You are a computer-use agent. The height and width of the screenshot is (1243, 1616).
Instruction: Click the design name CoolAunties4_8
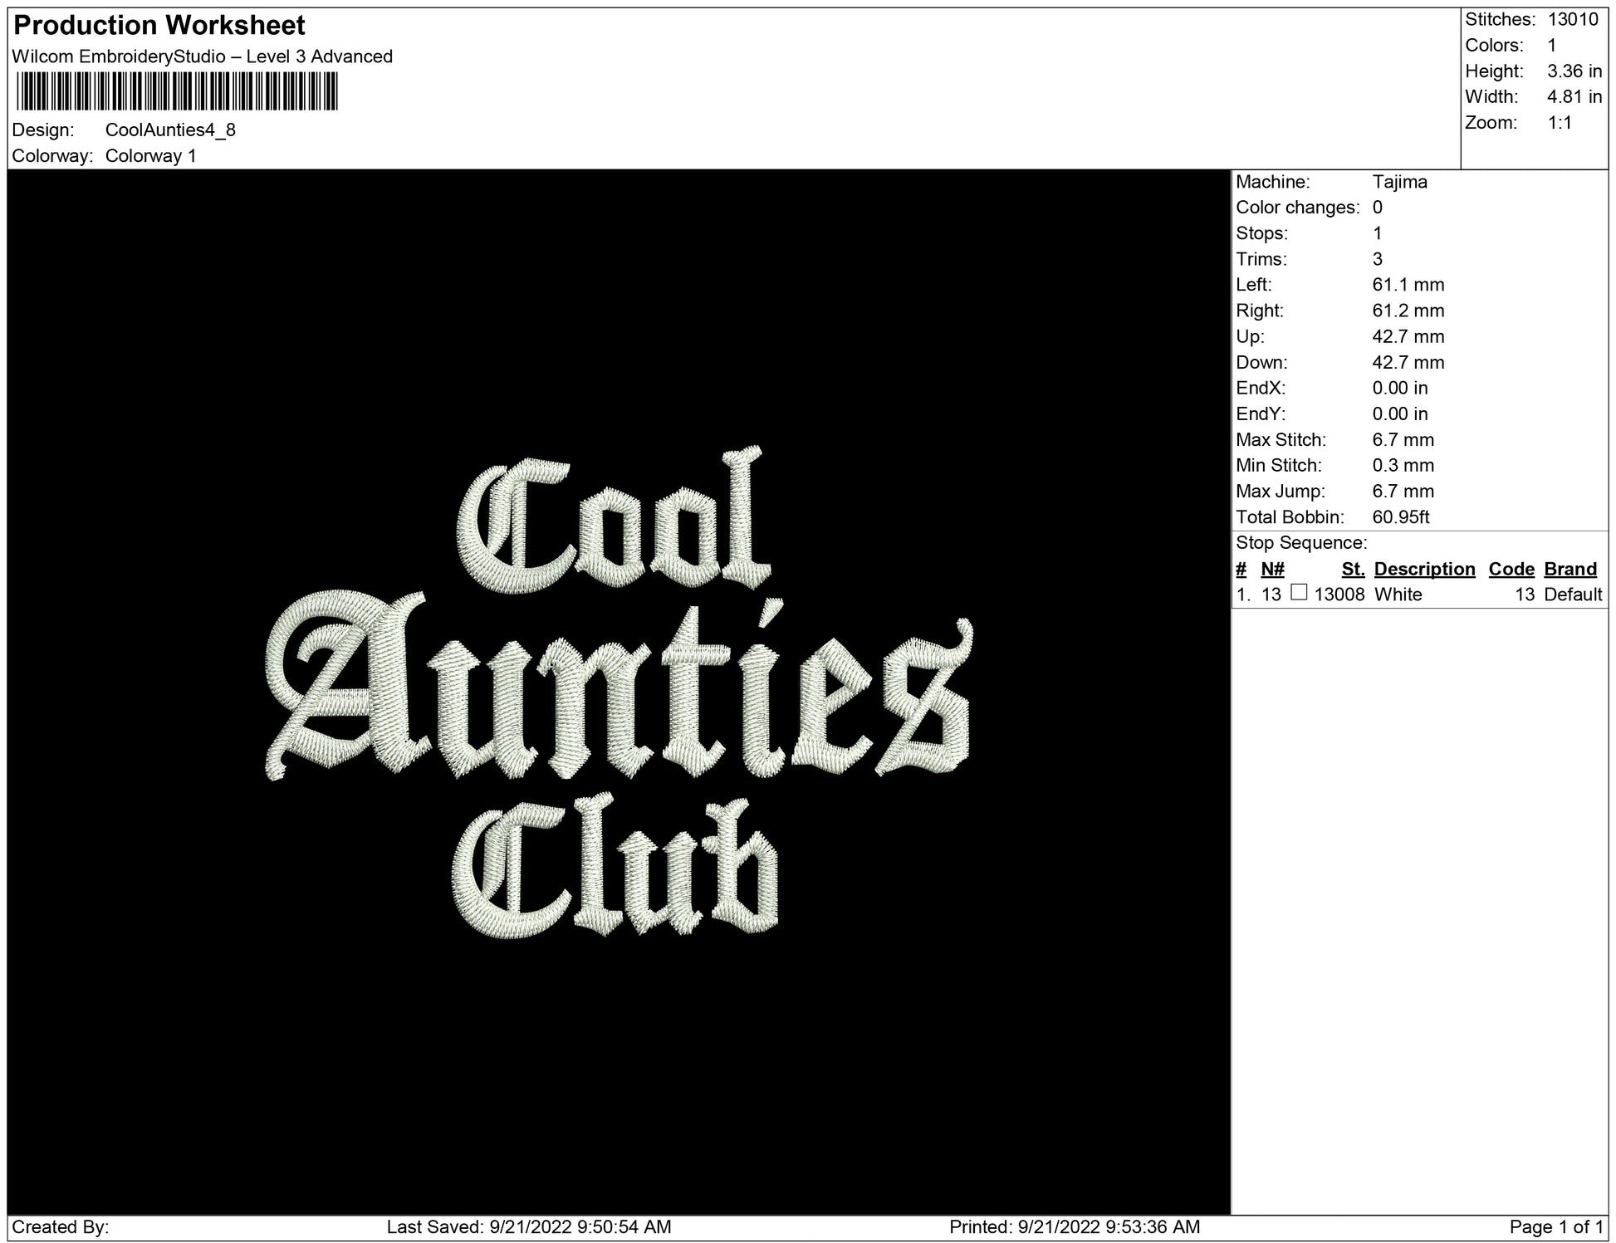[x=170, y=130]
